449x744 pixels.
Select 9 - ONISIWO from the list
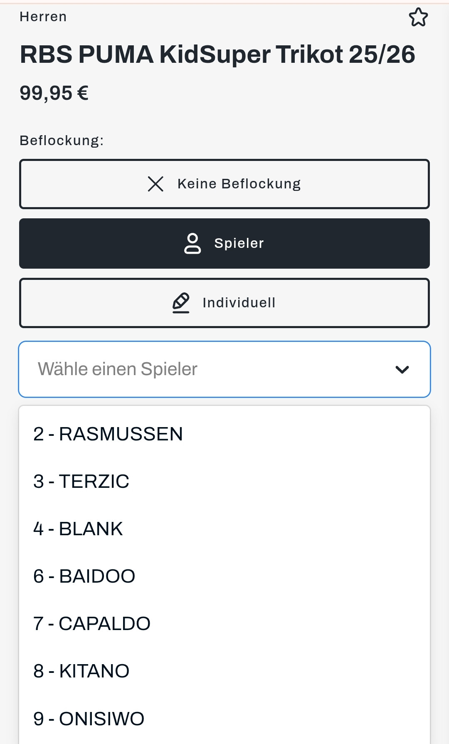(x=89, y=719)
